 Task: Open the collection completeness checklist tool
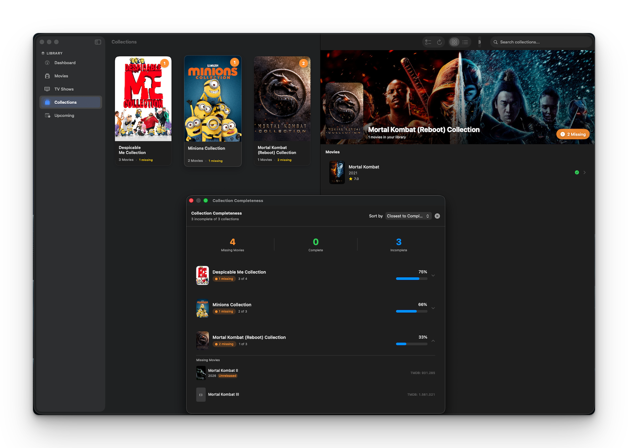click(428, 42)
